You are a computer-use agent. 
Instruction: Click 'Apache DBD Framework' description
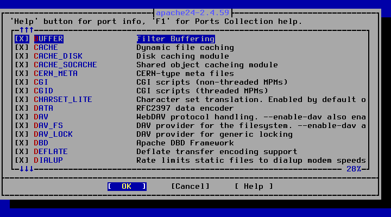click(185, 143)
